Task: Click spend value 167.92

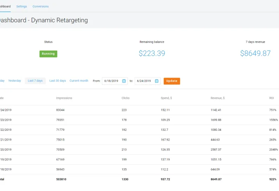Action: pos(165,140)
